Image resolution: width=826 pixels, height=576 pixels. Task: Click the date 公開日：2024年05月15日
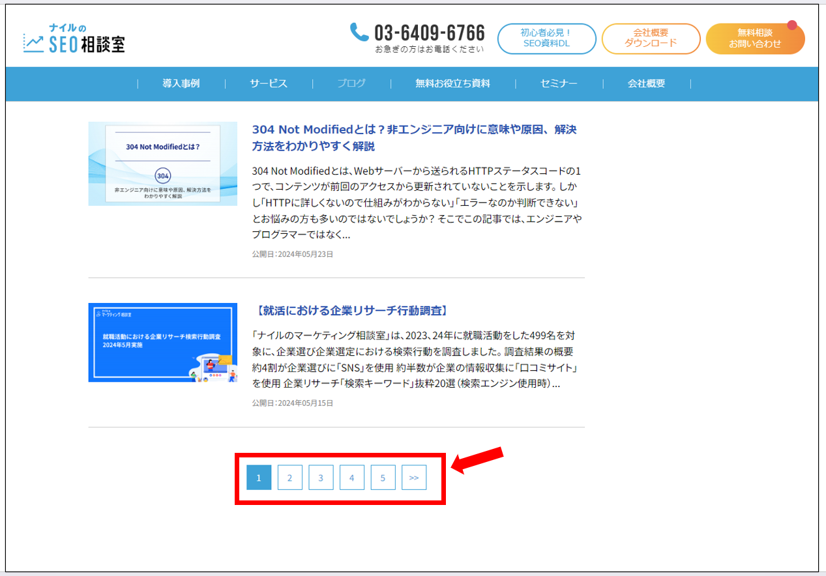click(x=293, y=403)
